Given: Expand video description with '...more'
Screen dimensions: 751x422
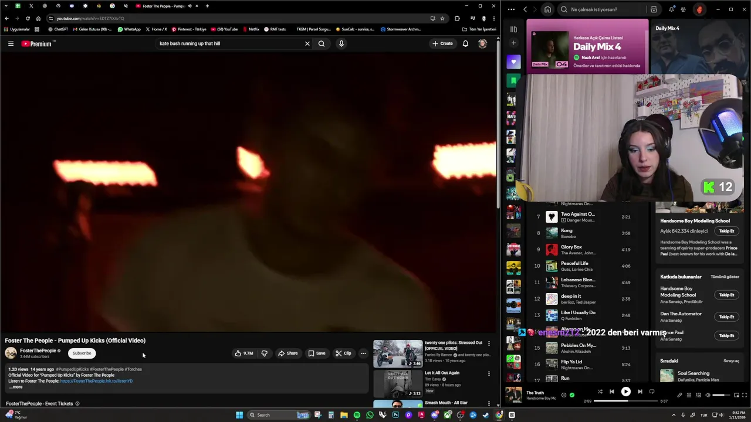Looking at the screenshot, I should pyautogui.click(x=16, y=387).
